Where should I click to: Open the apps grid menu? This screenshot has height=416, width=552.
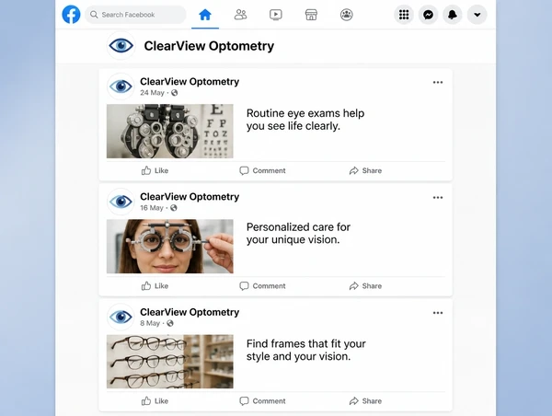(x=404, y=15)
